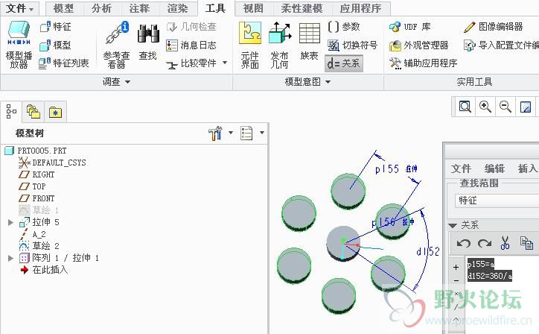Click the 模型 info icon

point(45,45)
